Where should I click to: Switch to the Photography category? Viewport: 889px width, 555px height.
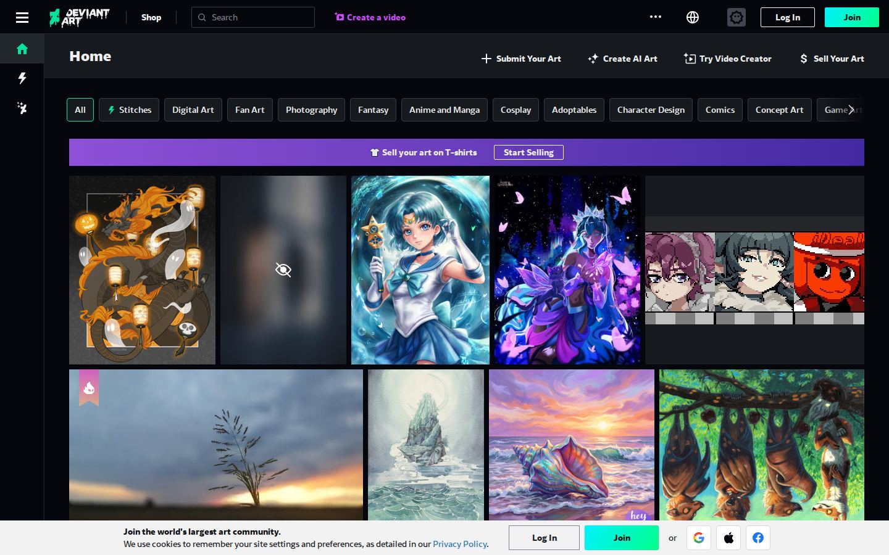(312, 110)
